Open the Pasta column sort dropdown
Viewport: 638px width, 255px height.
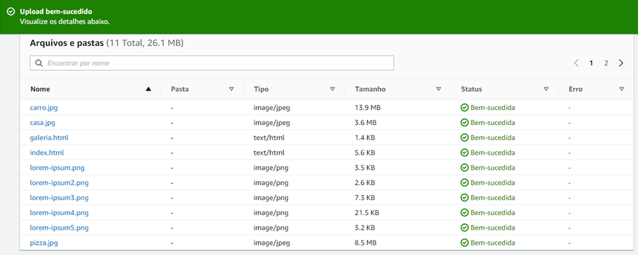click(232, 89)
